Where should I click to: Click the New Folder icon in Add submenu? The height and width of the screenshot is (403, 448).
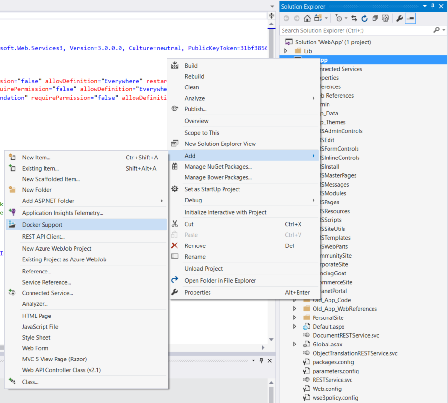click(12, 189)
